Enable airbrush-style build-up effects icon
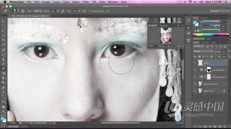The height and width of the screenshot is (129, 231). click(84, 11)
